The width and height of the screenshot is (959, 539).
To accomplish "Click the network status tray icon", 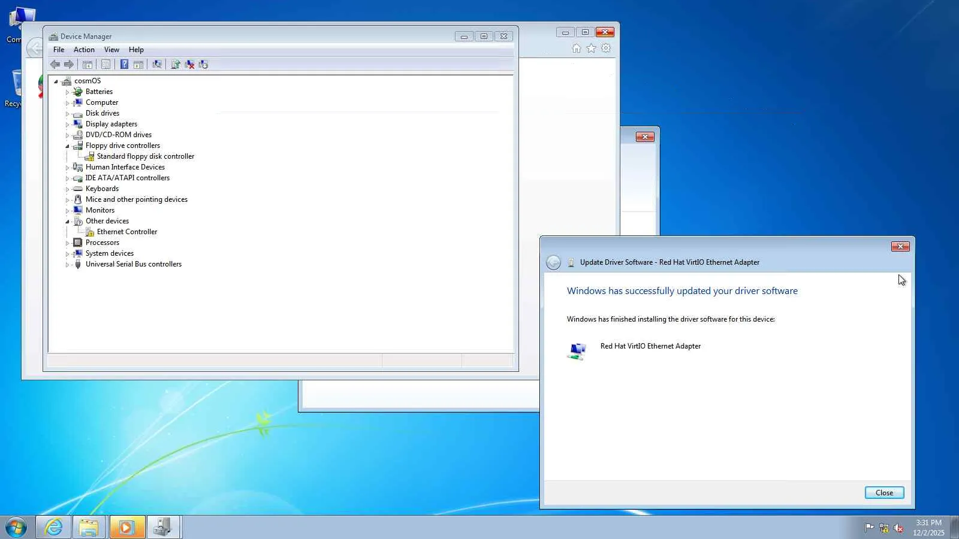I will 884,528.
